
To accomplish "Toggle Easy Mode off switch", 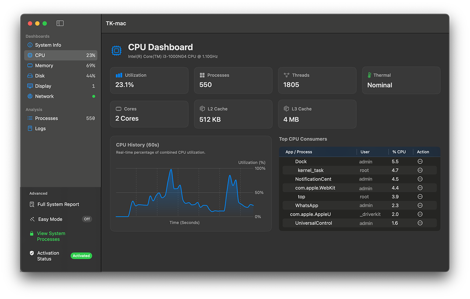I will (86, 219).
